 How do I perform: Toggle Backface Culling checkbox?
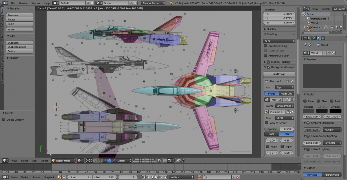(265, 46)
